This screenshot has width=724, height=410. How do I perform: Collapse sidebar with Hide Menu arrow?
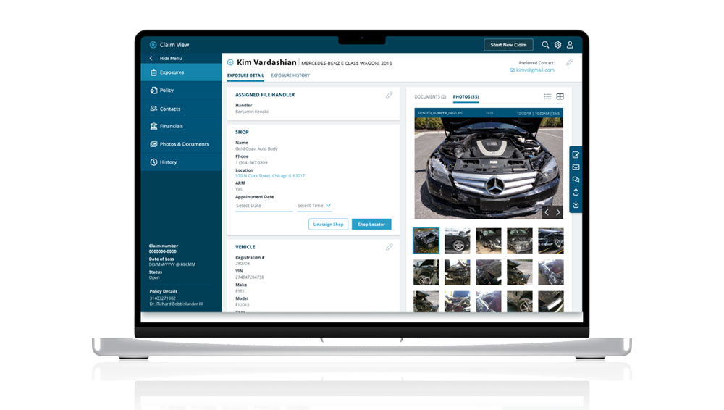click(151, 58)
